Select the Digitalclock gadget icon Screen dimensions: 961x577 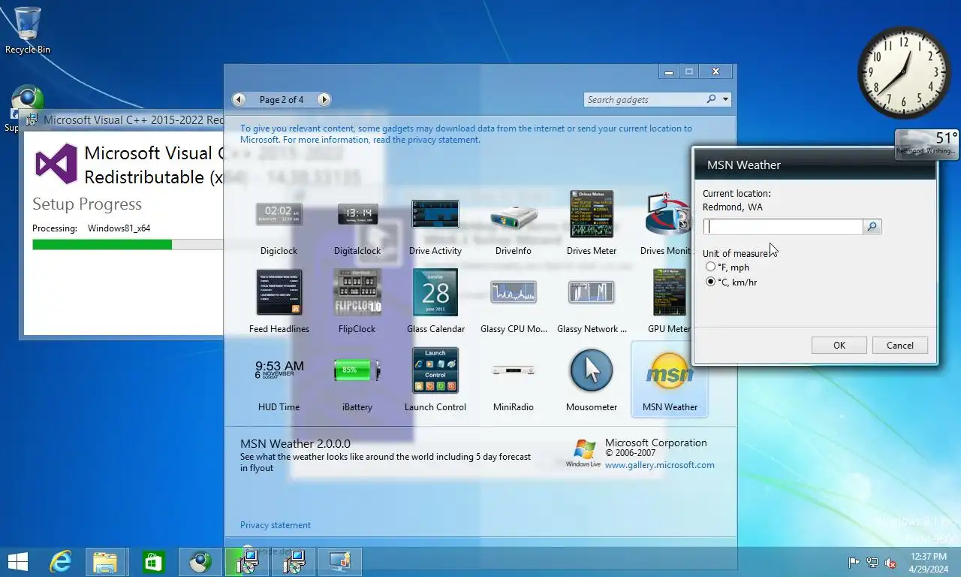click(x=357, y=214)
